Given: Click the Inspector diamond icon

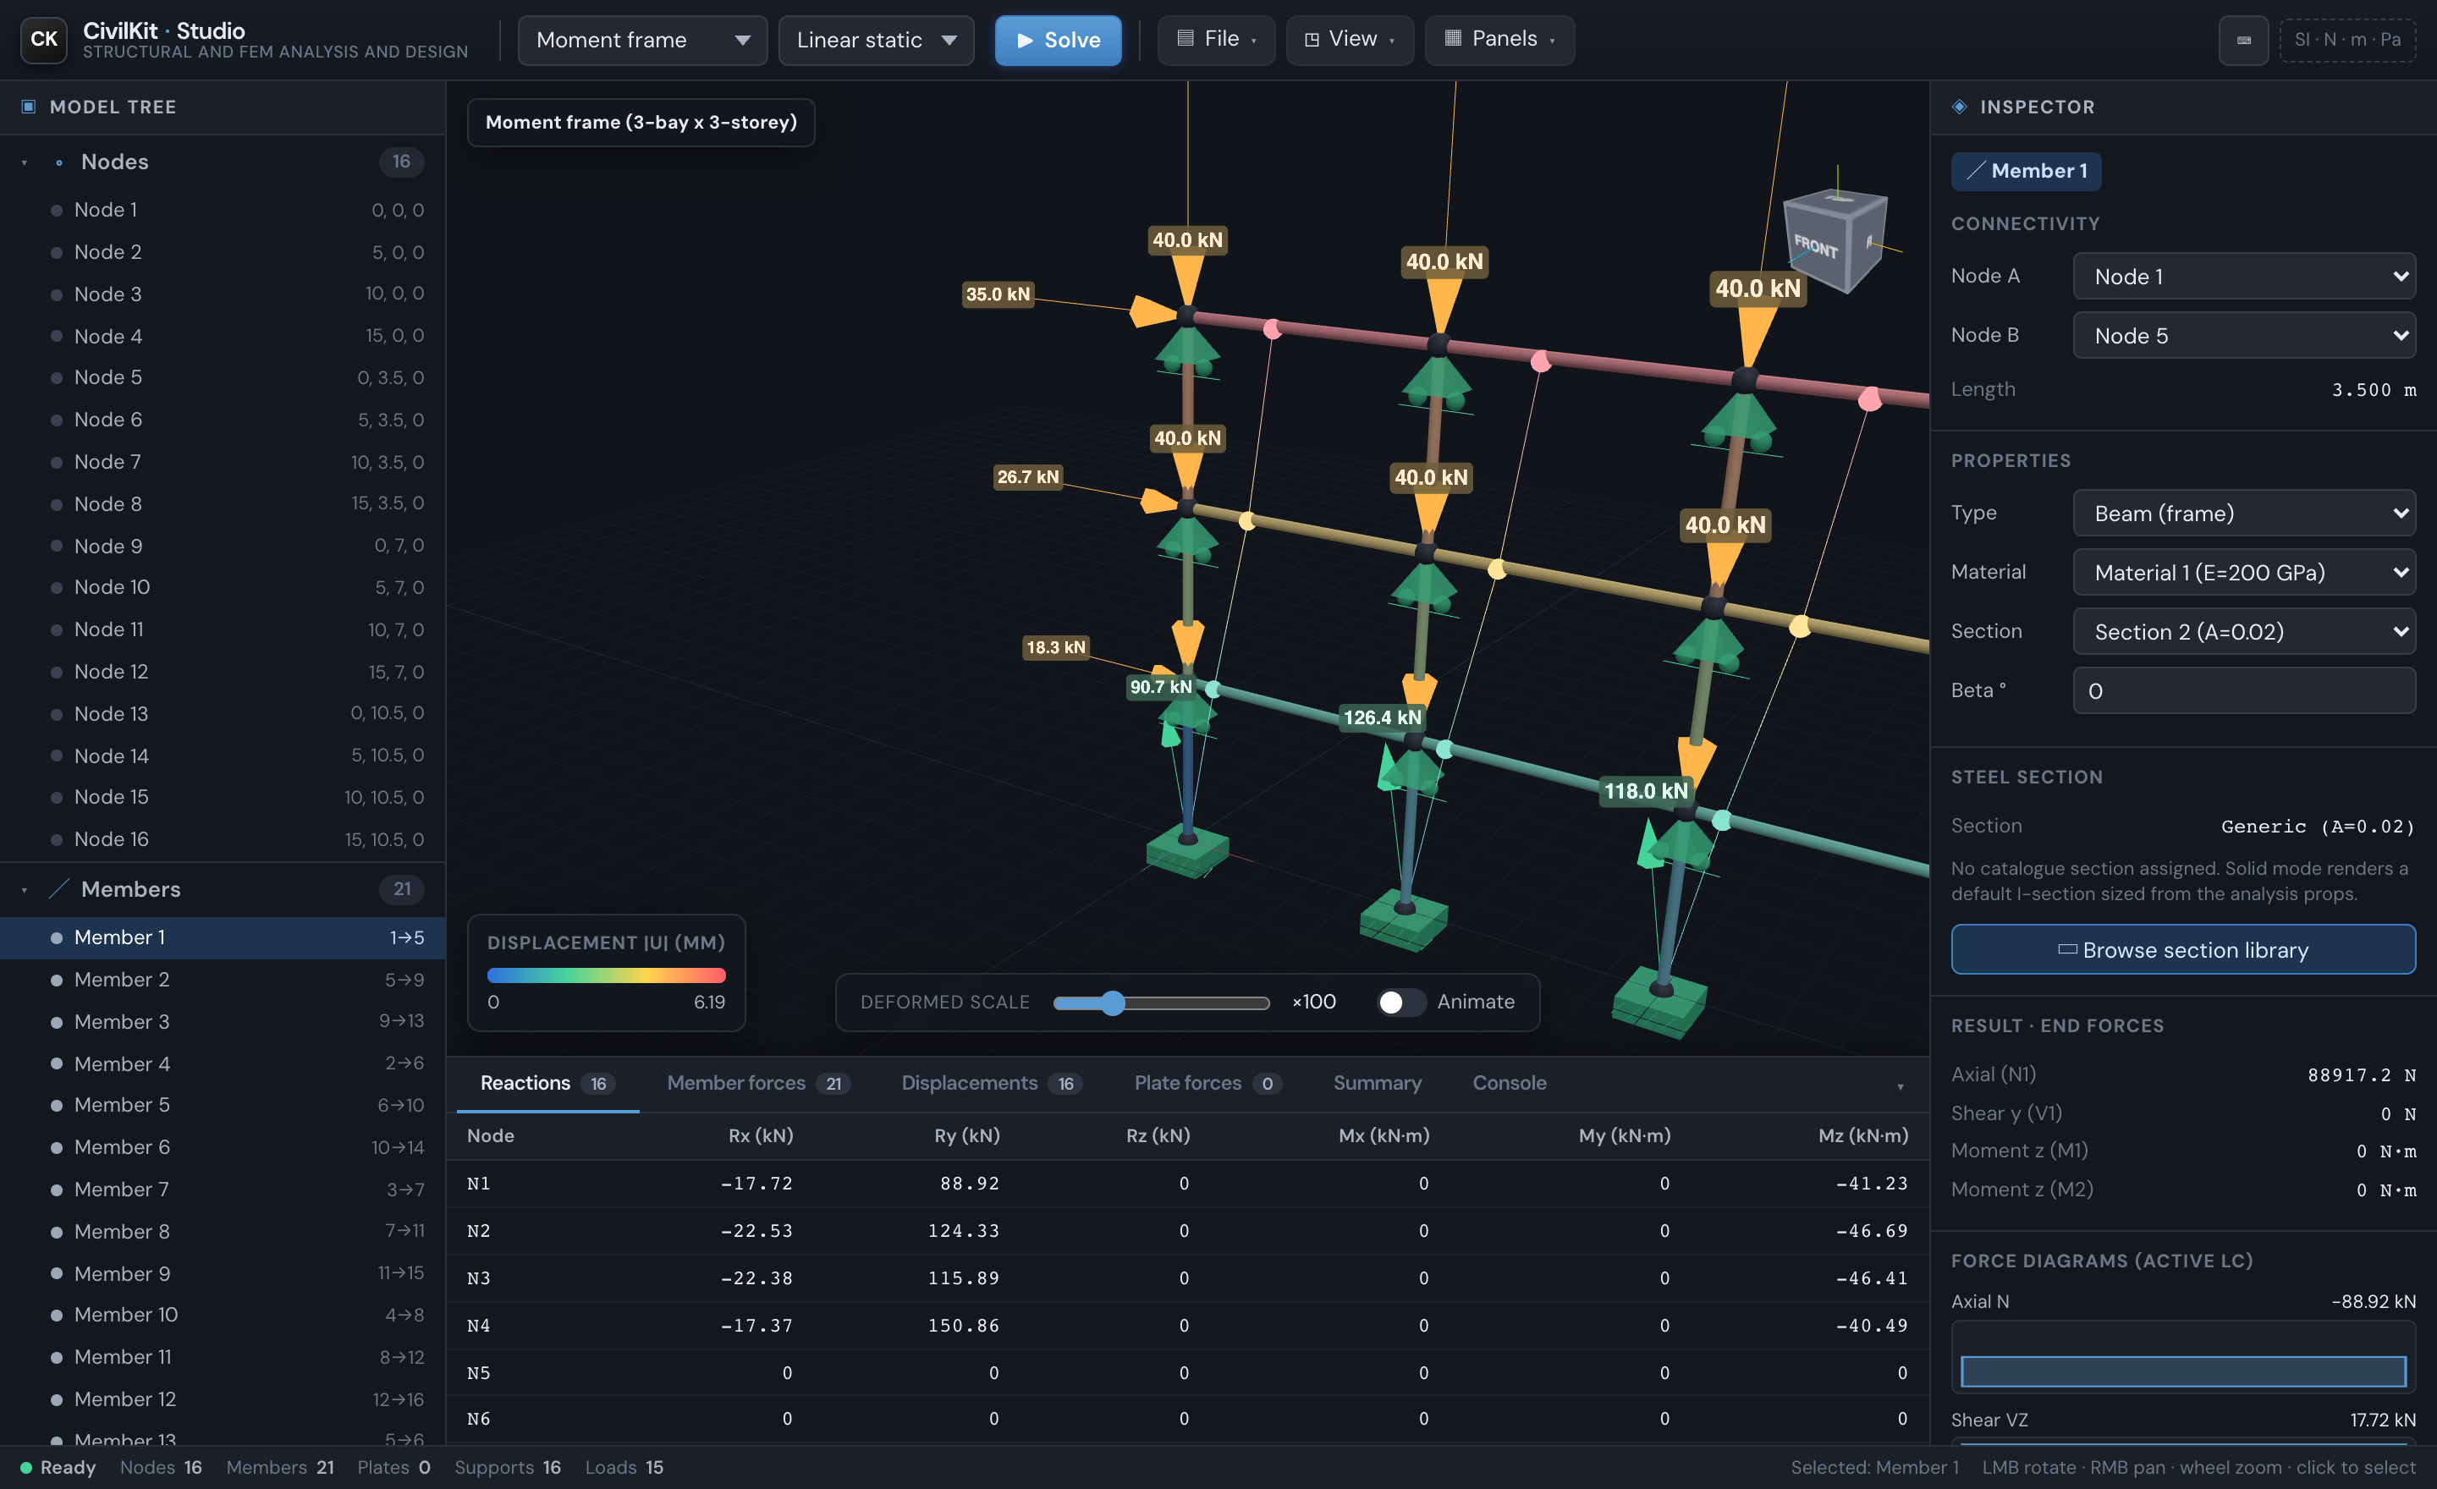Looking at the screenshot, I should point(1959,107).
